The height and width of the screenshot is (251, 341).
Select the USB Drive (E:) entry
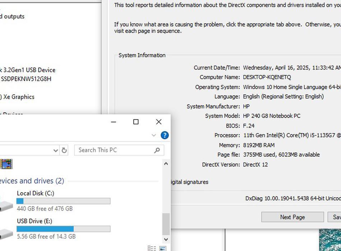55,229
